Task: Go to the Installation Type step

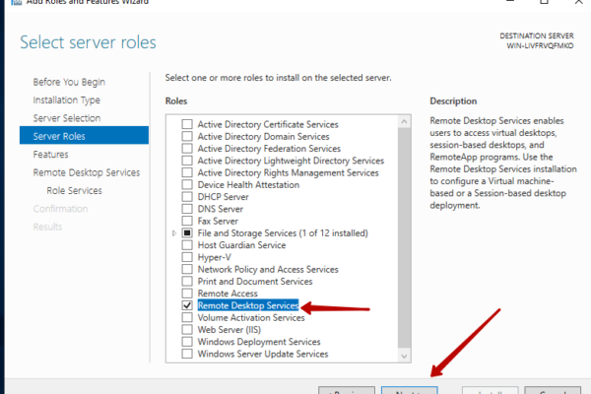Action: [66, 99]
